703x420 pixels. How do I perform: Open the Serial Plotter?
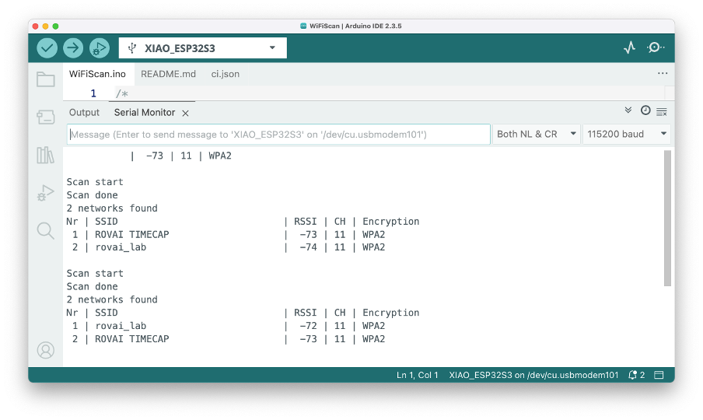point(629,48)
